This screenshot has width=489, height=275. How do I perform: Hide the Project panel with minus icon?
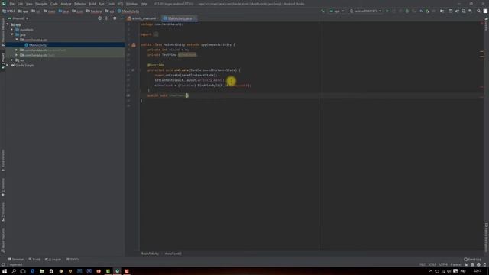coord(121,18)
